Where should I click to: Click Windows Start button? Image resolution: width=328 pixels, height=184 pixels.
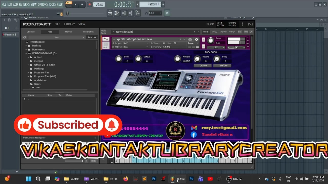click(x=28, y=179)
